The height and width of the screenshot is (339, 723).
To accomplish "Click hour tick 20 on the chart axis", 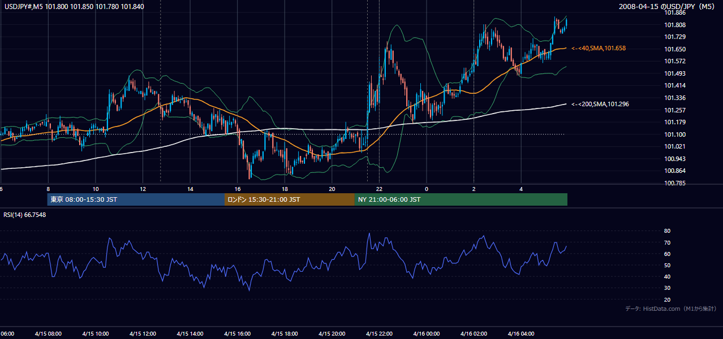I will click(332, 189).
